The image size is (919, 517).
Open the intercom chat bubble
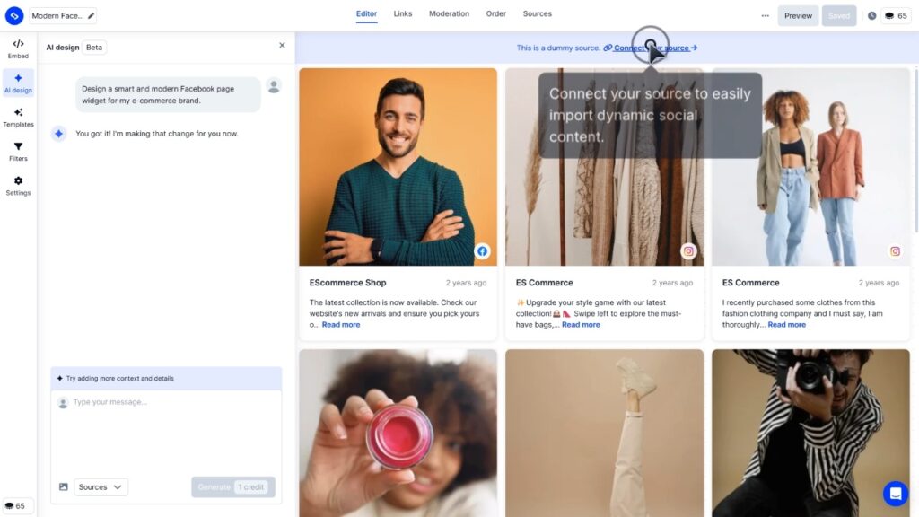[x=896, y=493]
